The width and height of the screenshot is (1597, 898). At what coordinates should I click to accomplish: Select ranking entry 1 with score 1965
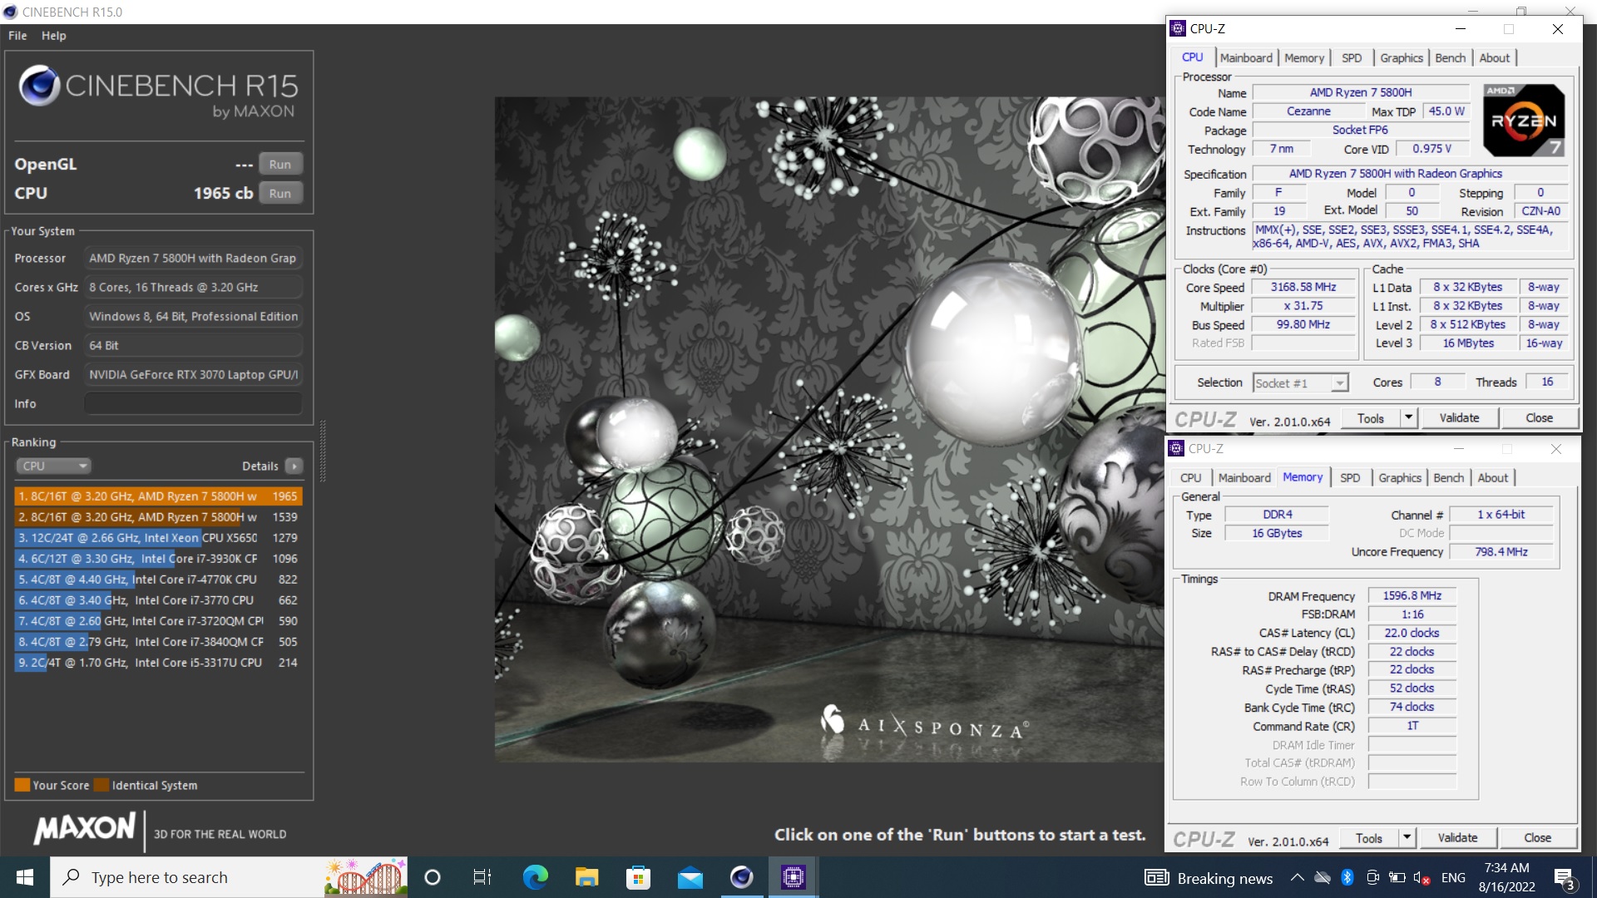tap(158, 496)
